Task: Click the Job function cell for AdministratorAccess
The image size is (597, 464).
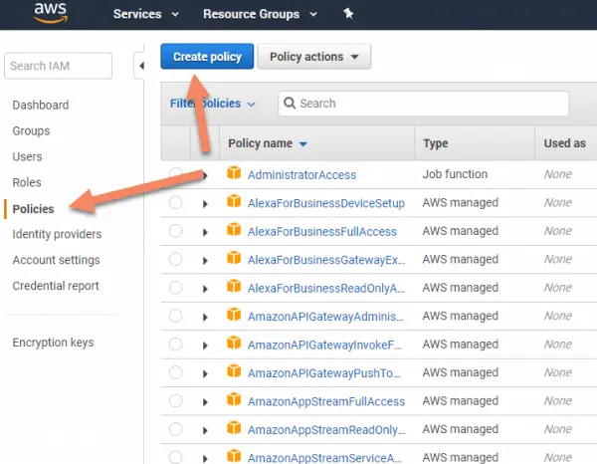Action: (455, 174)
